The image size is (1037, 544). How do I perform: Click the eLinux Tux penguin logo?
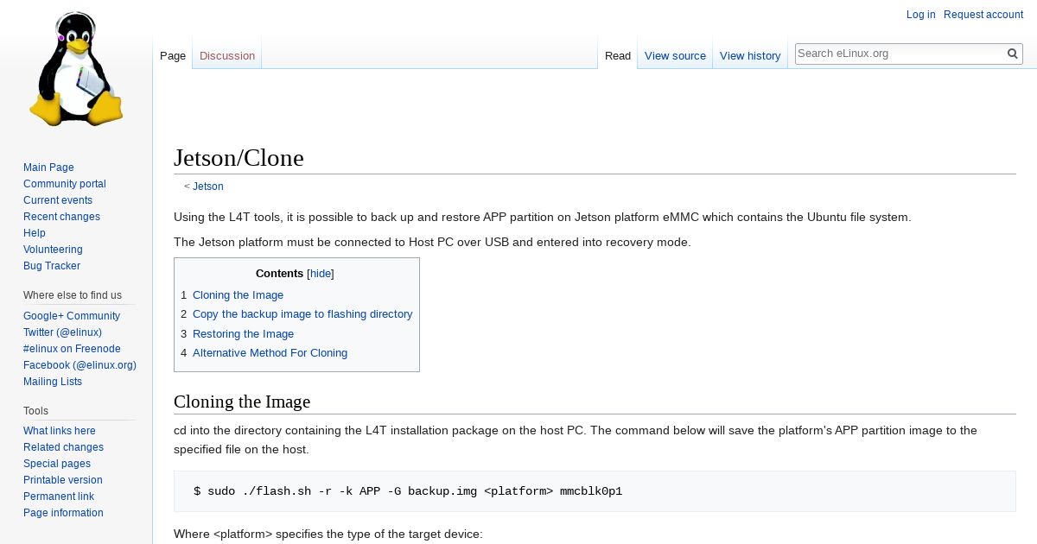coord(76,69)
